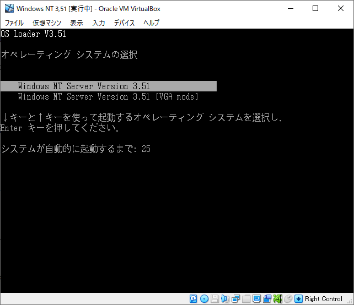This screenshot has height=305, width=354.
Task: Click the network adapter status icon
Action: (x=235, y=299)
